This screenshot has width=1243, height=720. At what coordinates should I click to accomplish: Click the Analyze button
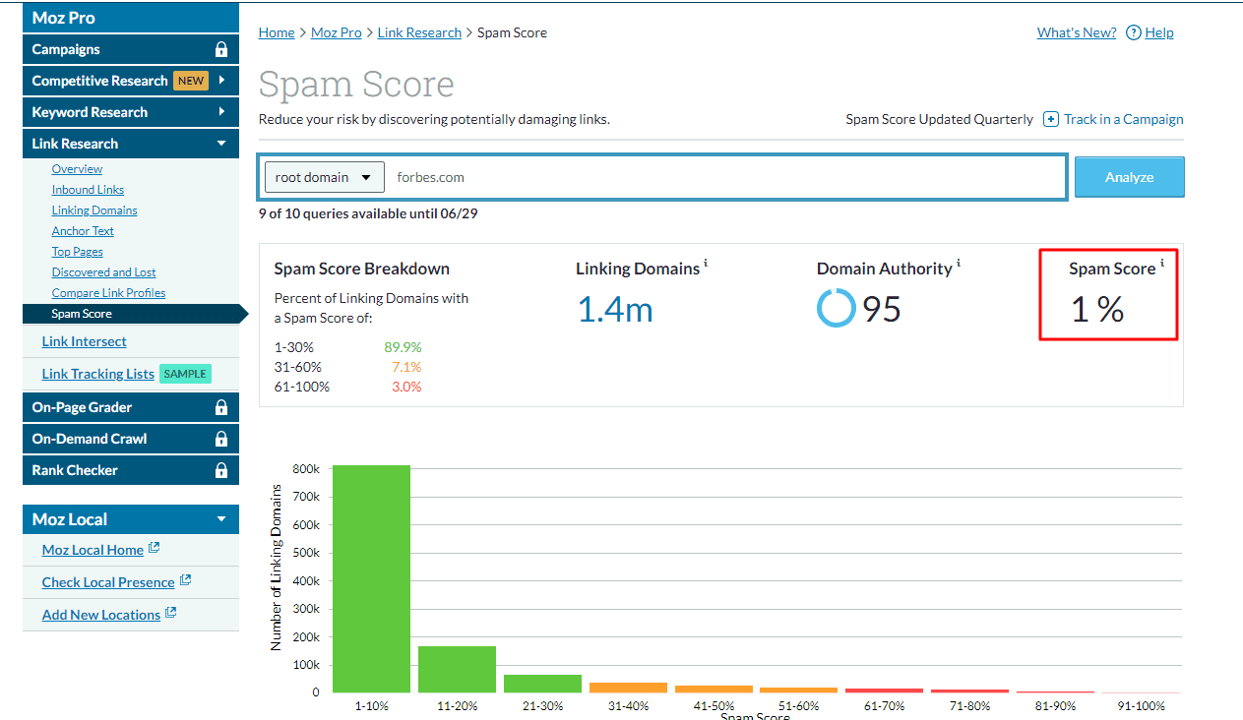(1129, 177)
